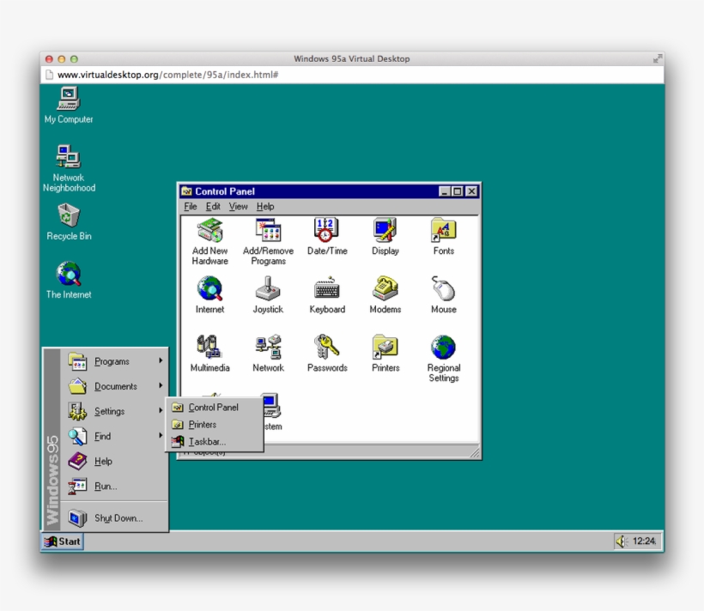Image resolution: width=704 pixels, height=611 pixels.
Task: Click the fullscreen arrows in Mac title bar
Action: tap(658, 59)
